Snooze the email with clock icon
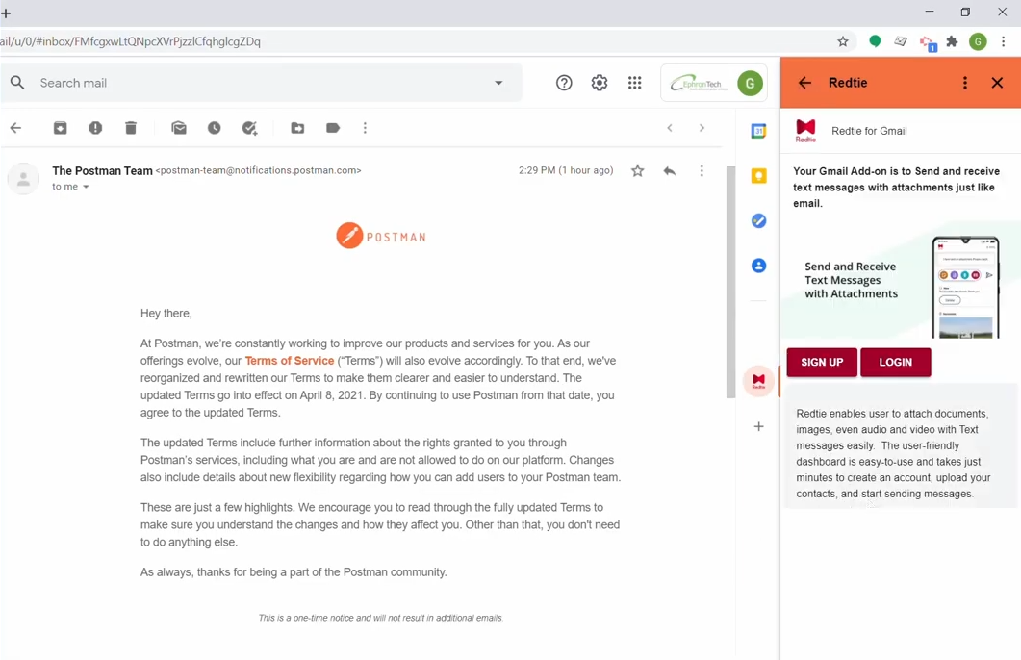 click(215, 128)
